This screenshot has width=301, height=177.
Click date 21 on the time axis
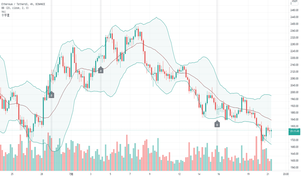coord(268,174)
